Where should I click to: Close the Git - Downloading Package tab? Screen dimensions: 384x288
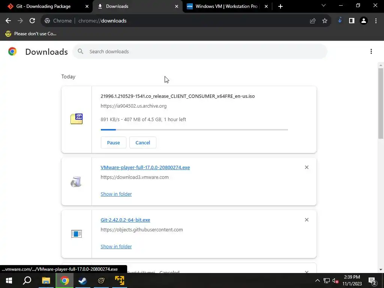tap(87, 6)
